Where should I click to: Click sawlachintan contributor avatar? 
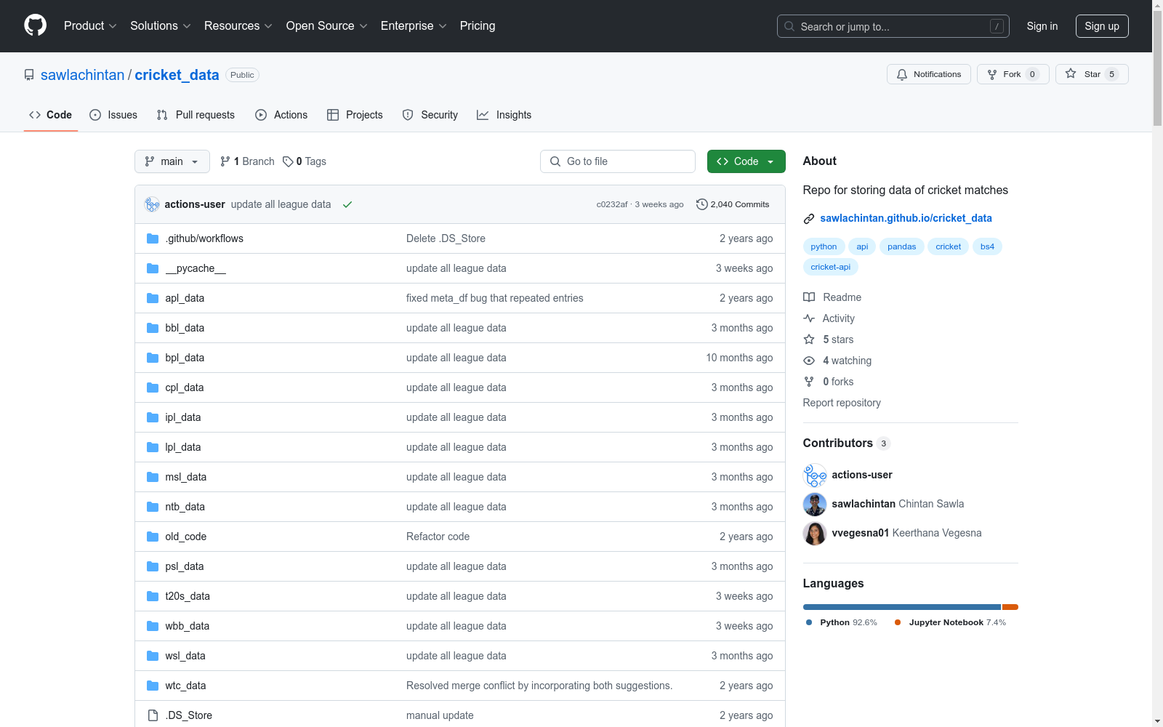(x=815, y=504)
